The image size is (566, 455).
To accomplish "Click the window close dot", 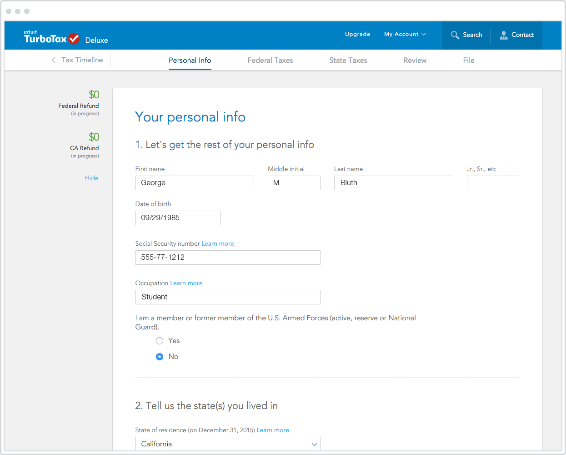I will click(x=9, y=11).
